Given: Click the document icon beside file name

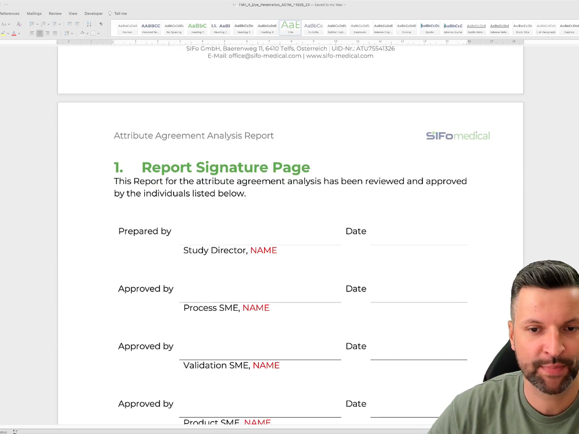Looking at the screenshot, I should coord(235,5).
